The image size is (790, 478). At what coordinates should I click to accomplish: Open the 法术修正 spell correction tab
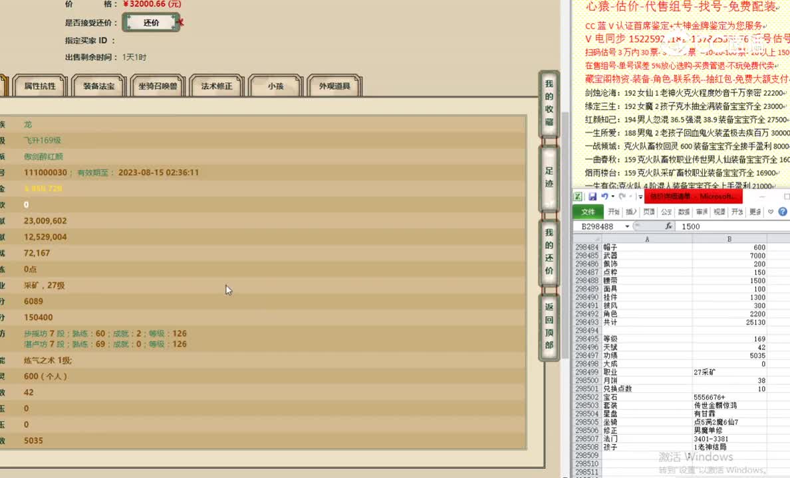tap(217, 86)
